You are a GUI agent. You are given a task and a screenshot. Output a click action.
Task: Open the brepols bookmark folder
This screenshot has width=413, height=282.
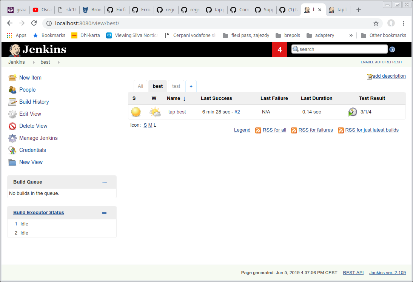click(x=288, y=35)
